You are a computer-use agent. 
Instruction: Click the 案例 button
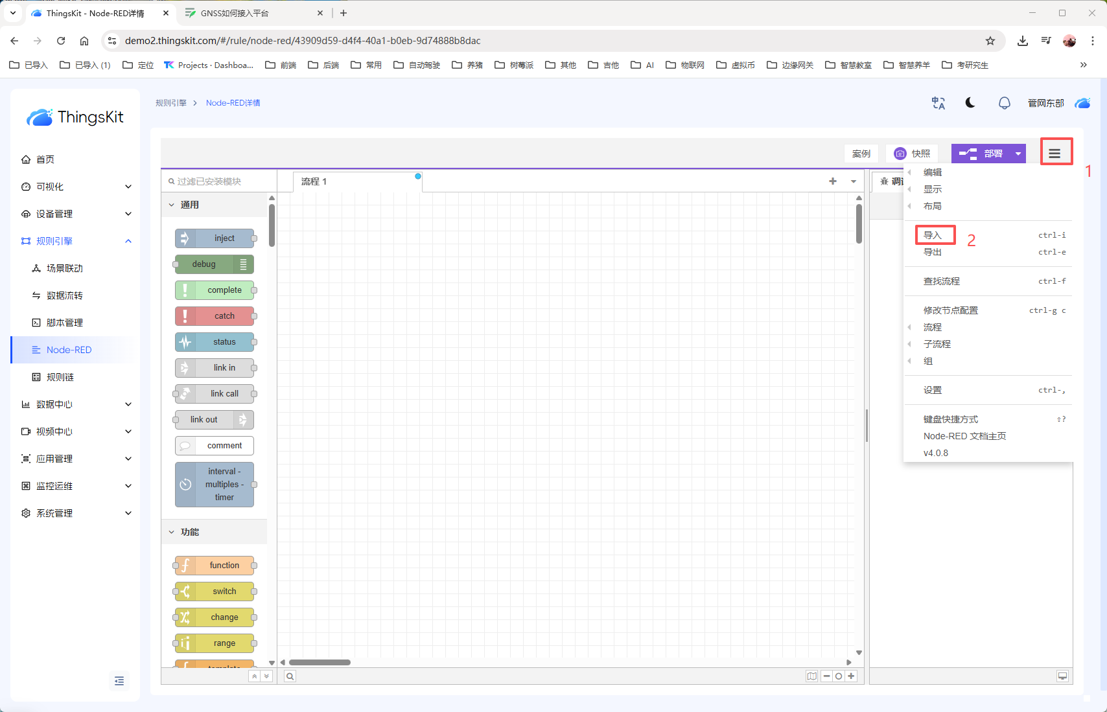click(x=861, y=154)
